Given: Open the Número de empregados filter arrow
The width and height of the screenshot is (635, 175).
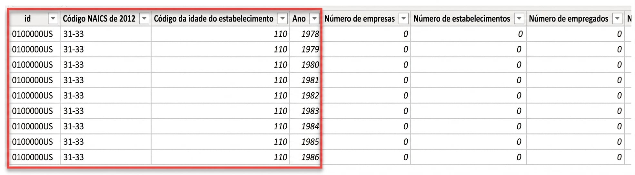Looking at the screenshot, I should [617, 19].
